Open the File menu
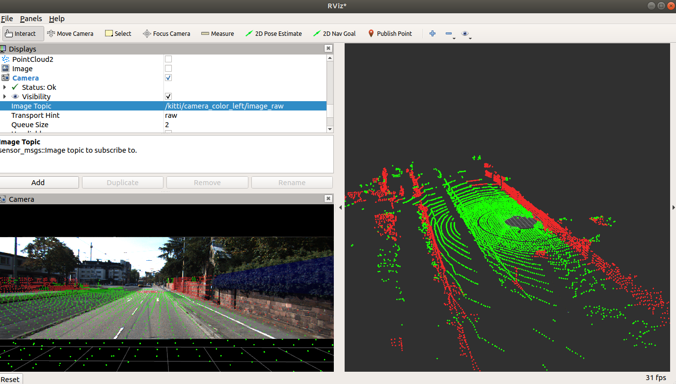676x384 pixels. 7,19
